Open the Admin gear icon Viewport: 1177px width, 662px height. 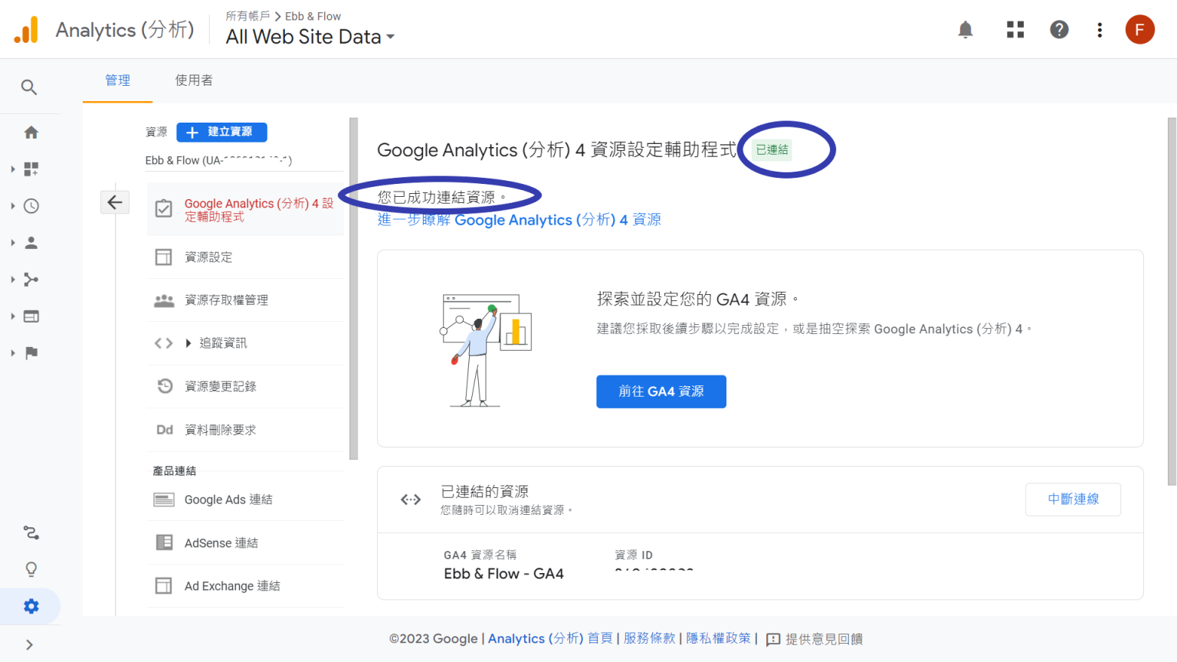coord(31,606)
